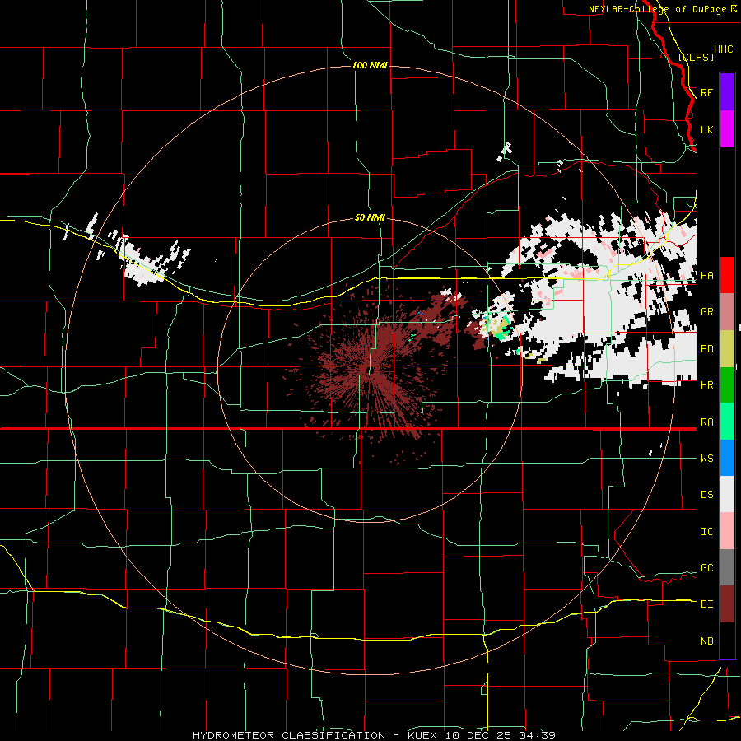Click the RF legend label
Image resolution: width=741 pixels, height=741 pixels.
(706, 92)
